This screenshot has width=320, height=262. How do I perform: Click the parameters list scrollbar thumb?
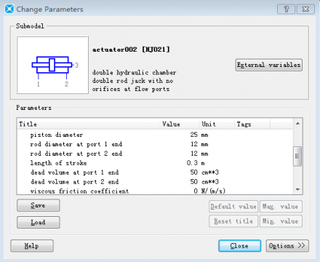click(297, 156)
